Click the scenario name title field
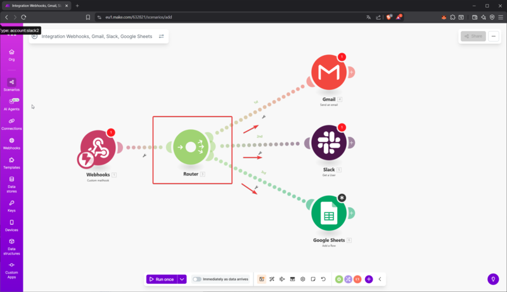Image resolution: width=507 pixels, height=292 pixels. pyautogui.click(x=96, y=36)
